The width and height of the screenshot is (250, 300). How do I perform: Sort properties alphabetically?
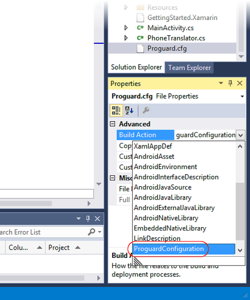[129, 110]
